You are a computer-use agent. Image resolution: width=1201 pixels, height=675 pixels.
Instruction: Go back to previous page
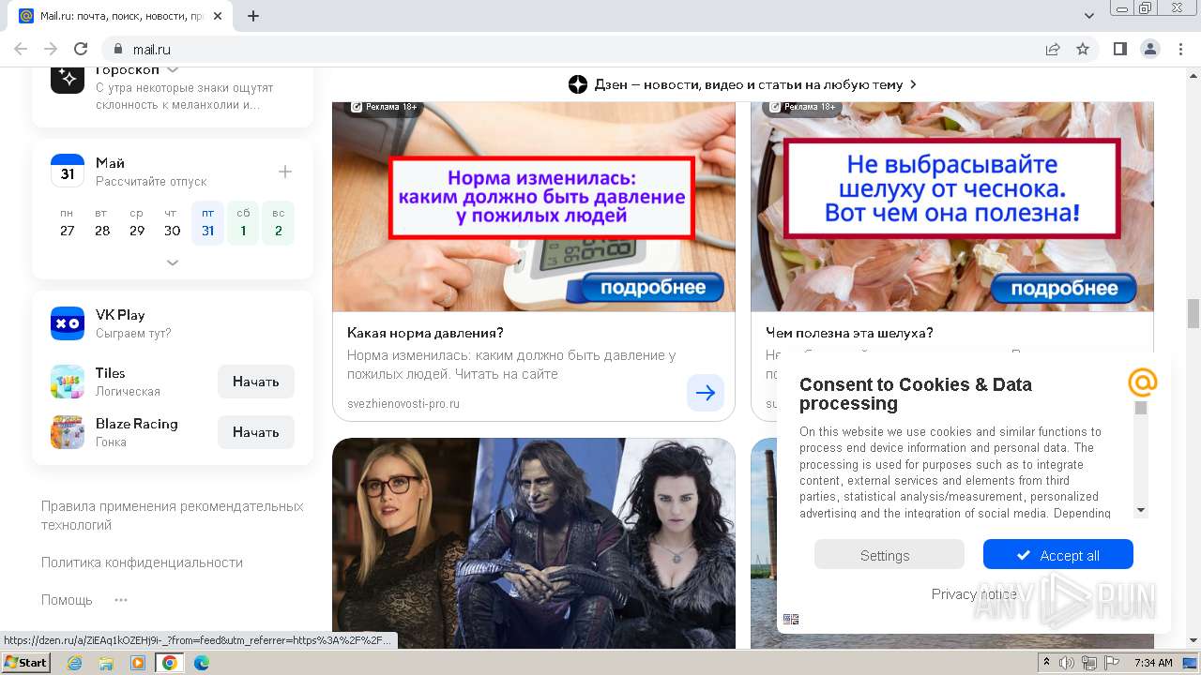(x=21, y=49)
